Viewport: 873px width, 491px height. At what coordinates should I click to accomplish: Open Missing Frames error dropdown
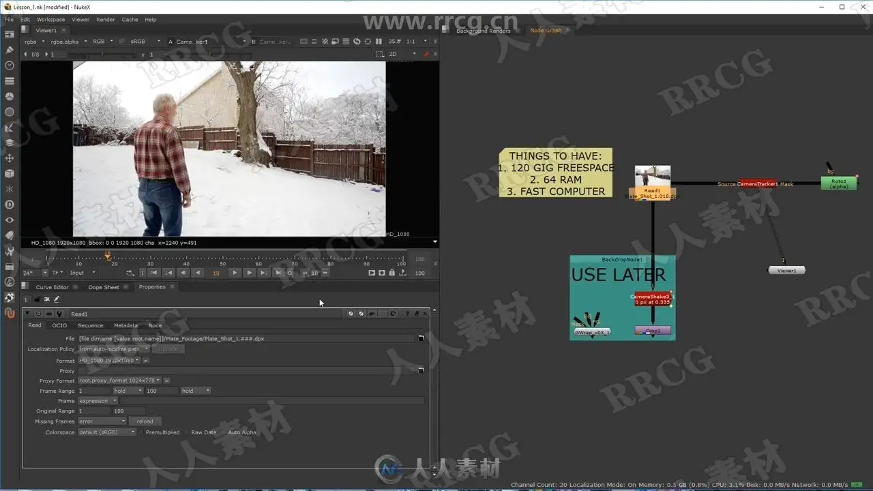pos(102,421)
